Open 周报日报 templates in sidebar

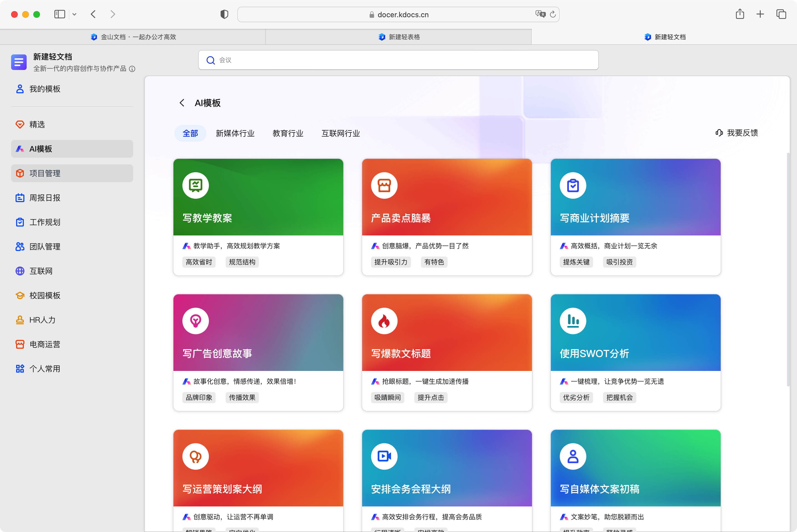tap(45, 198)
